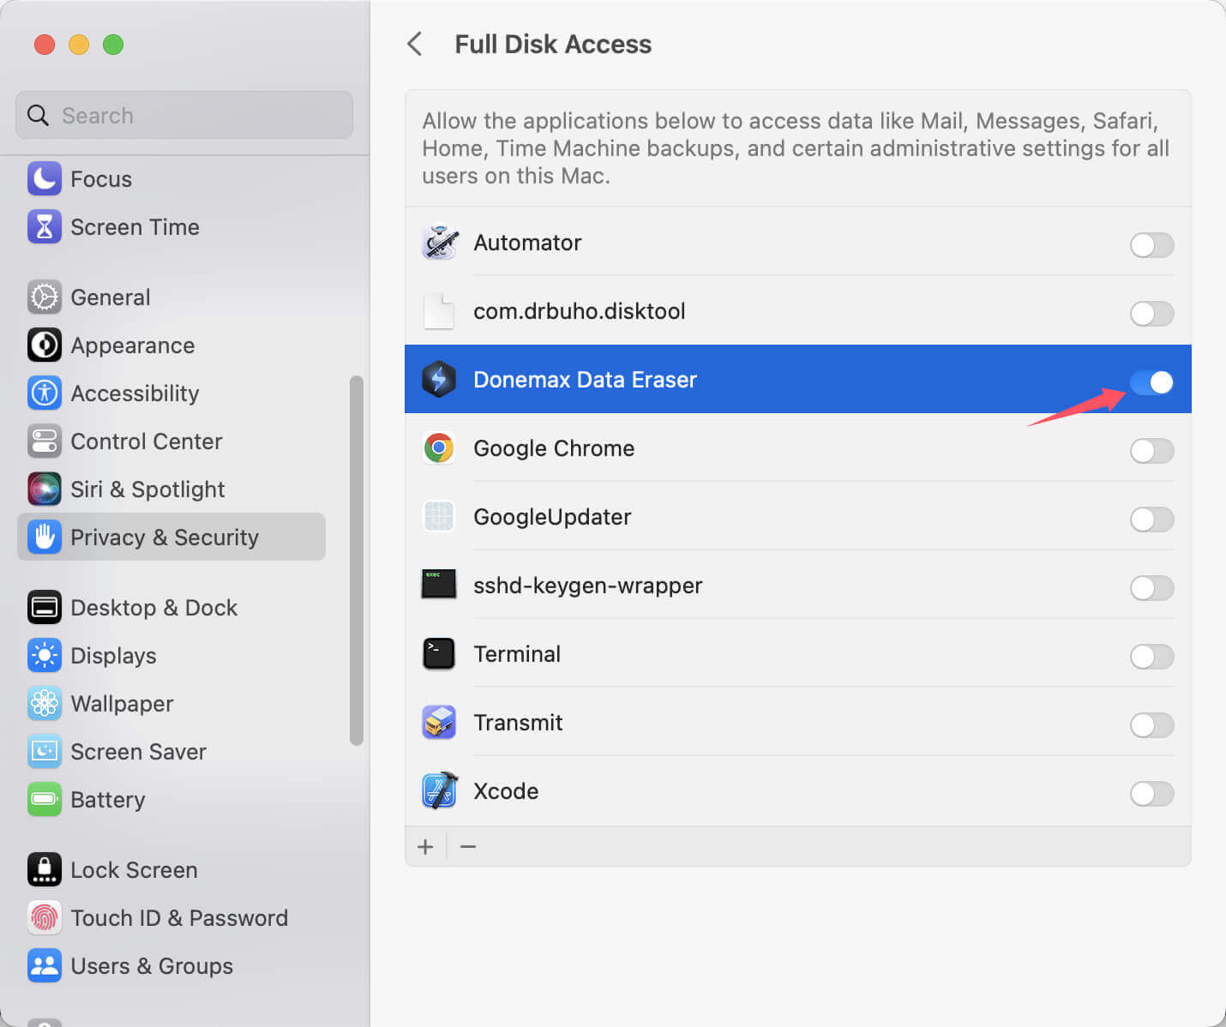
Task: Open the Siri & Spotlight label
Action: point(147,489)
